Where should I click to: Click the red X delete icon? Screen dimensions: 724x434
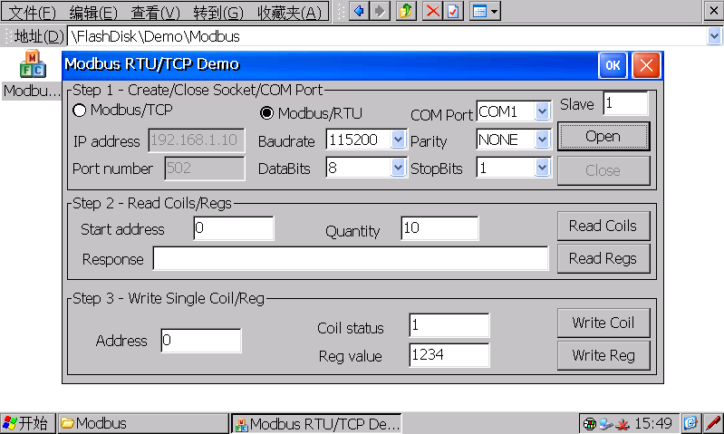tap(433, 11)
